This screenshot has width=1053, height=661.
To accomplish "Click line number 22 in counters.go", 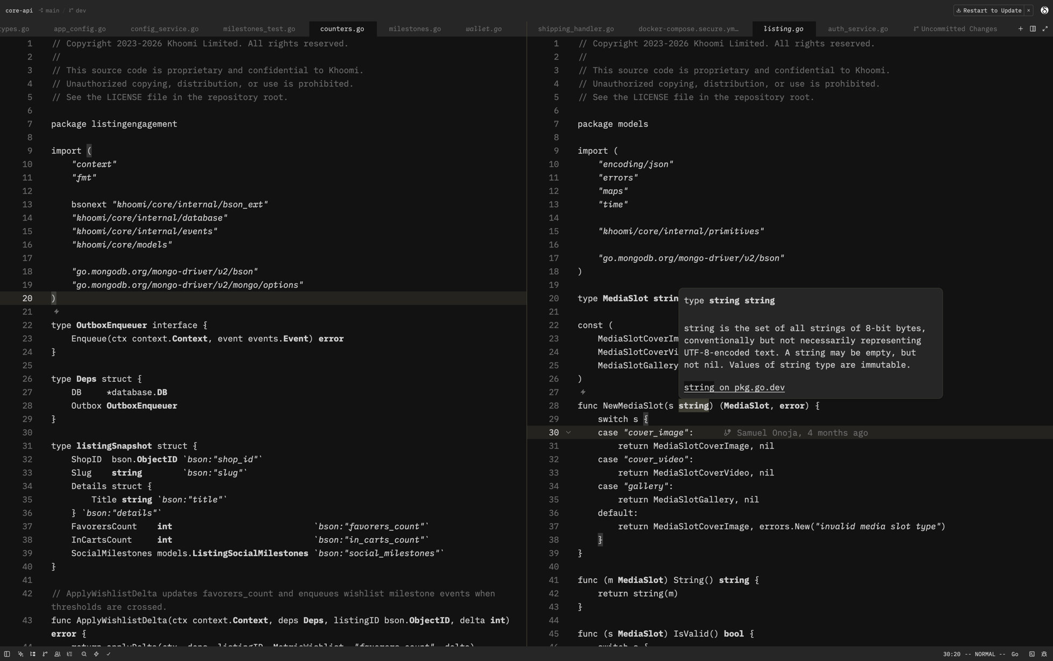I will (x=27, y=325).
